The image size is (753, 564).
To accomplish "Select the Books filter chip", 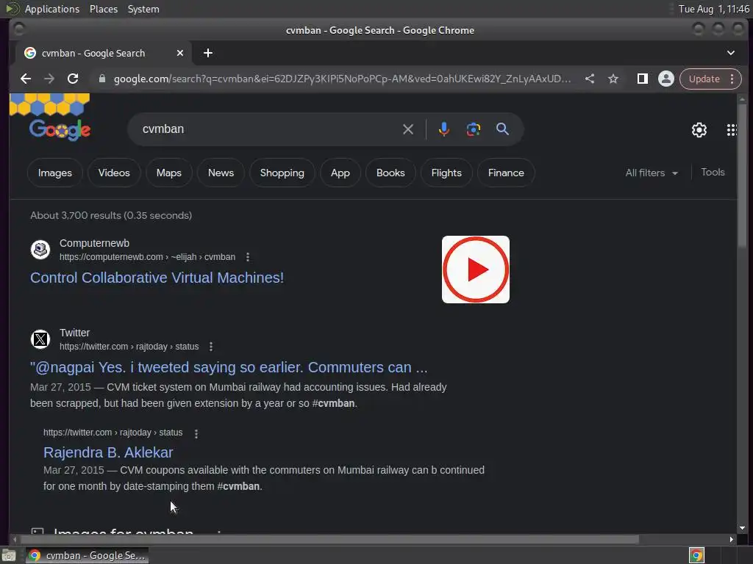I will (390, 173).
